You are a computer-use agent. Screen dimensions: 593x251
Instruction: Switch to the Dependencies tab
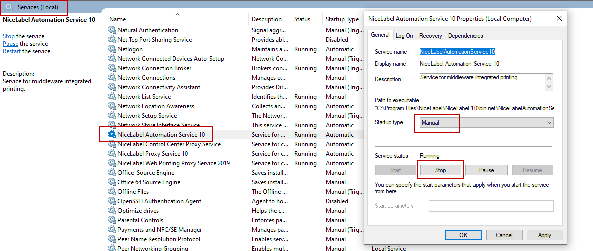[465, 36]
